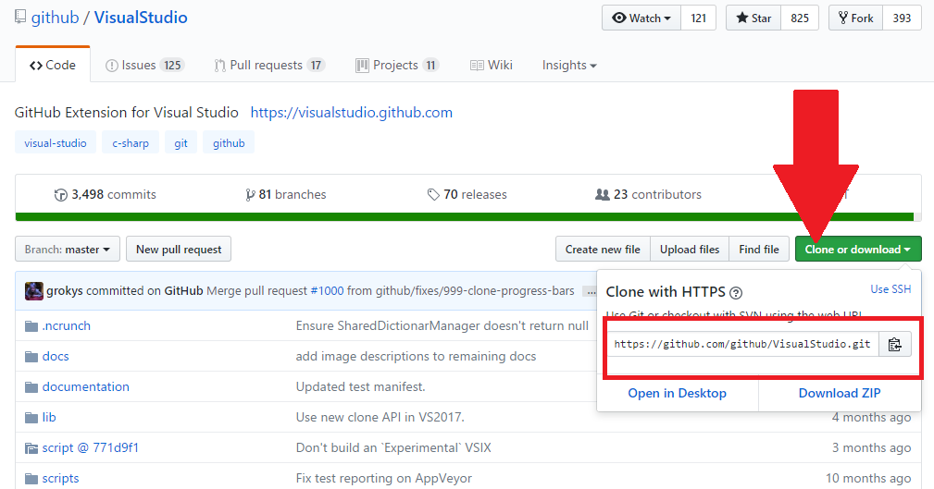Image resolution: width=934 pixels, height=489 pixels.
Task: Click the lib folder icon
Action: (31, 418)
